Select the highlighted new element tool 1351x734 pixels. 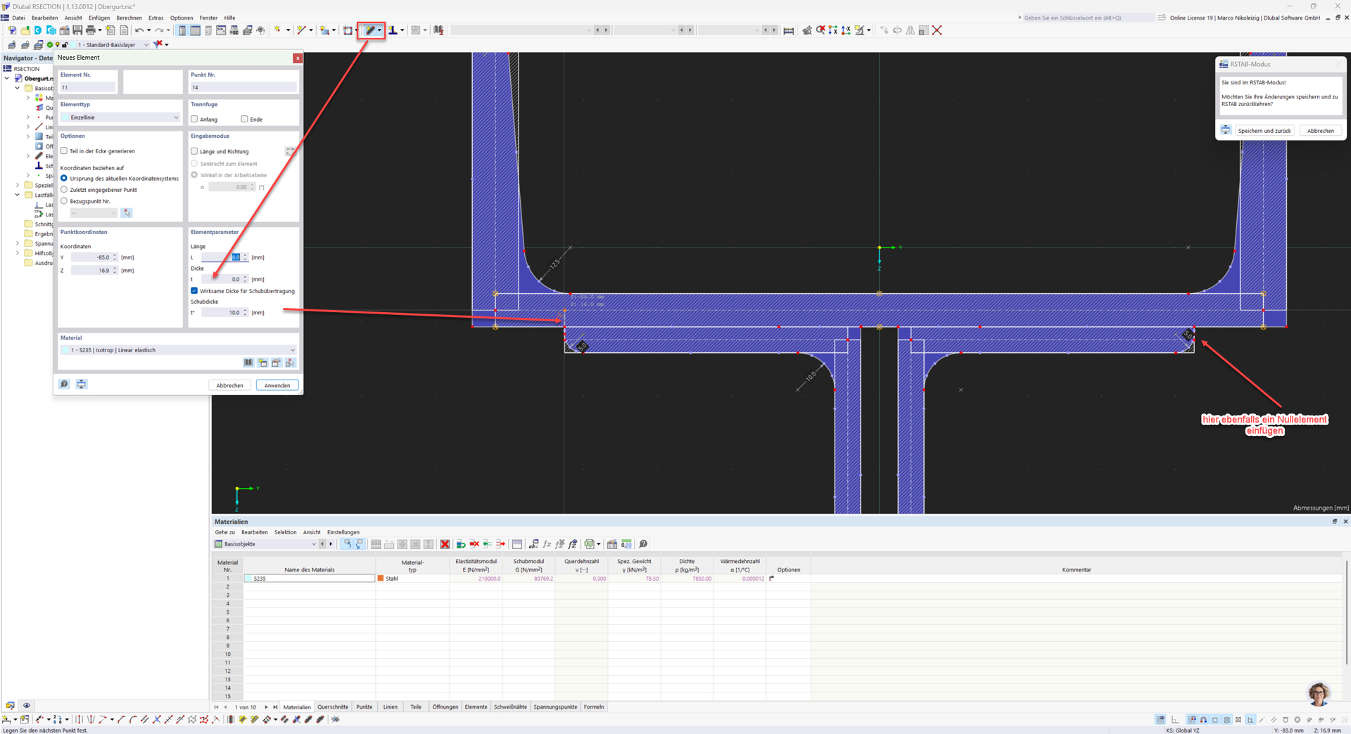[x=369, y=30]
